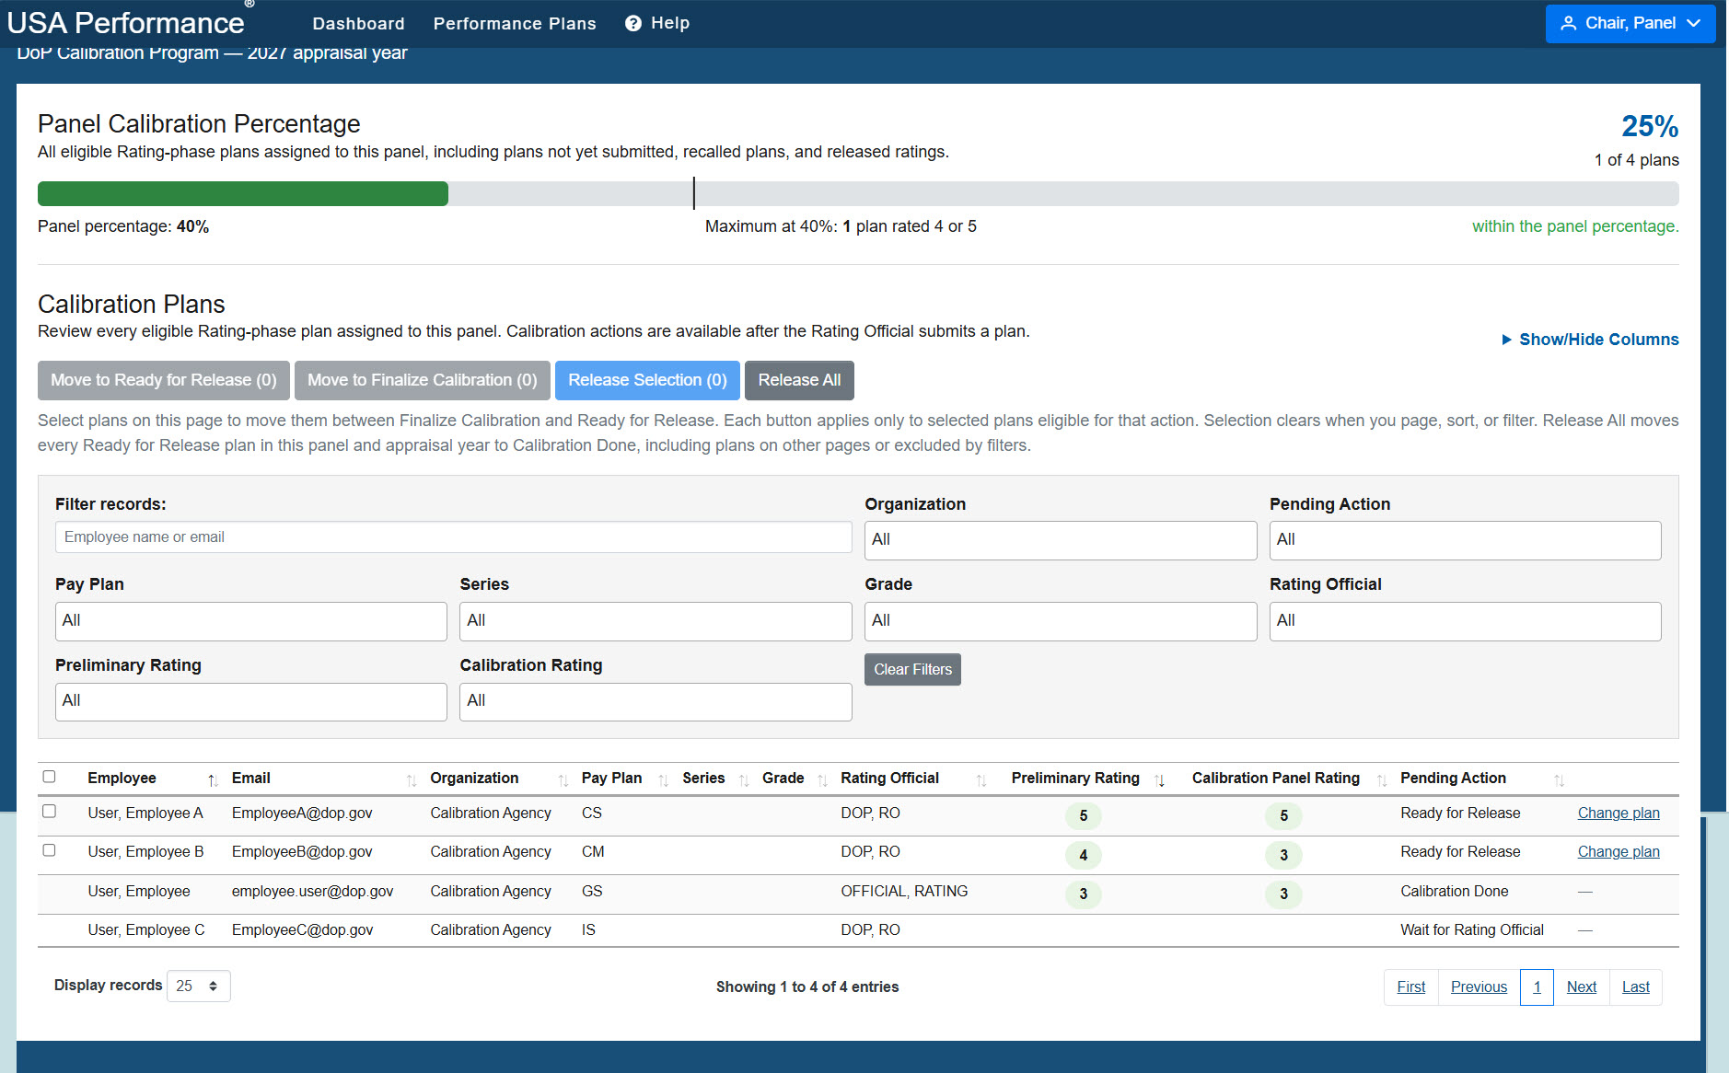Click the Release Selection button

(x=647, y=380)
